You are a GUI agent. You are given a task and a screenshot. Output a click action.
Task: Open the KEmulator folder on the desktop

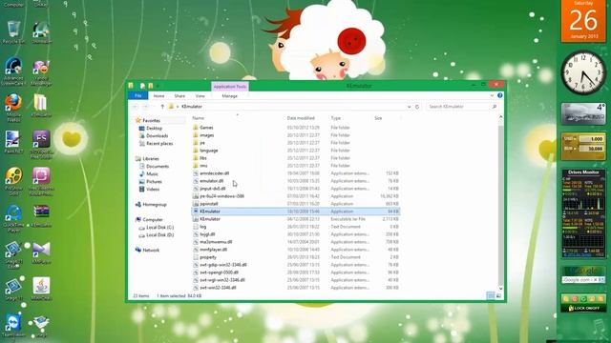(41, 105)
